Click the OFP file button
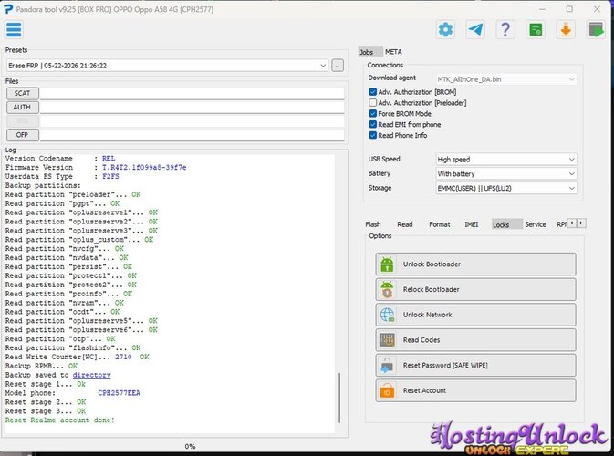 tap(22, 135)
